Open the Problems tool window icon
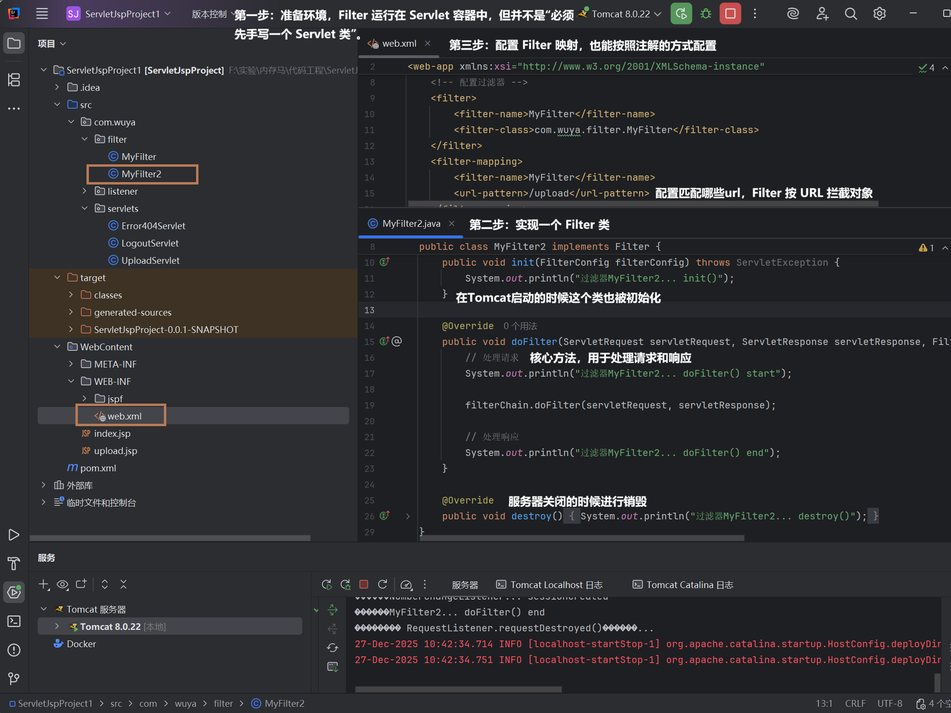 point(14,650)
